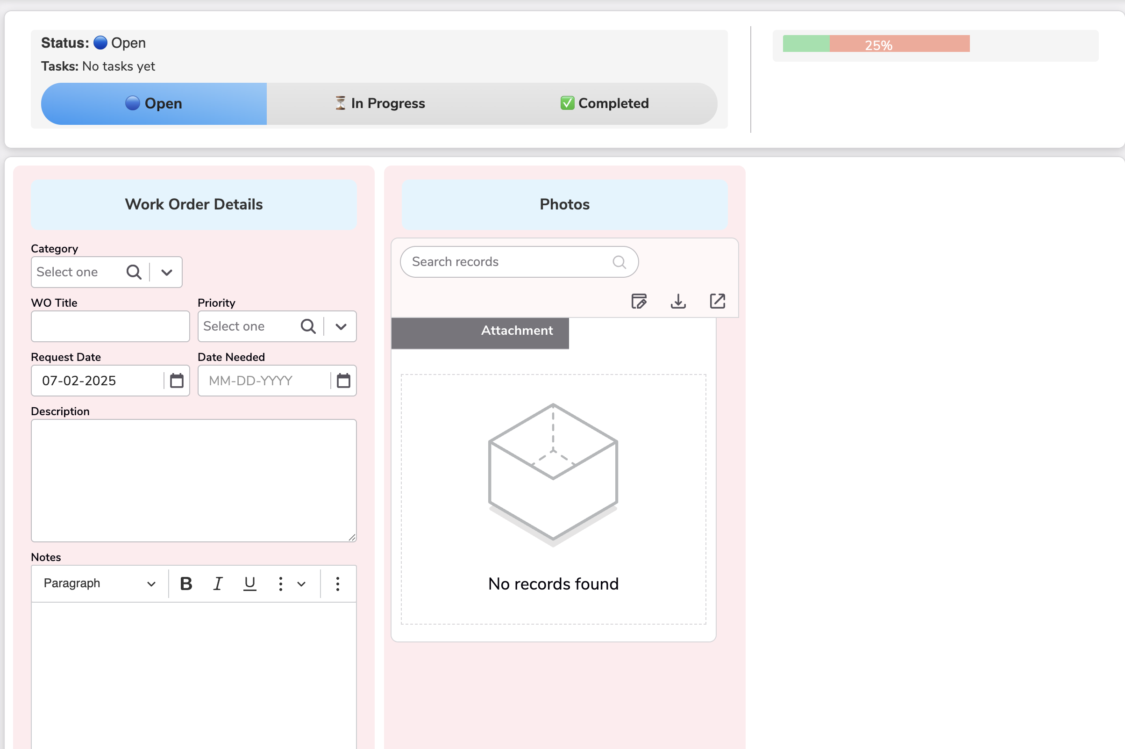Click the WO Title input field
The width and height of the screenshot is (1125, 749).
(110, 326)
